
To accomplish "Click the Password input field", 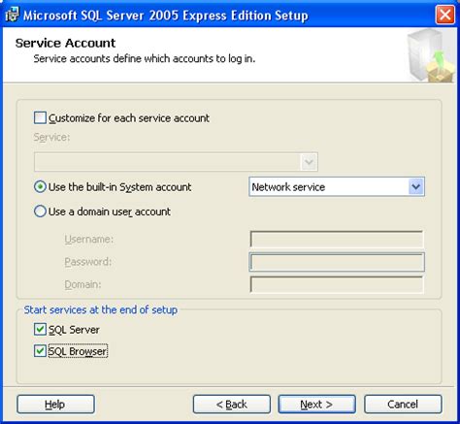I will (x=337, y=262).
